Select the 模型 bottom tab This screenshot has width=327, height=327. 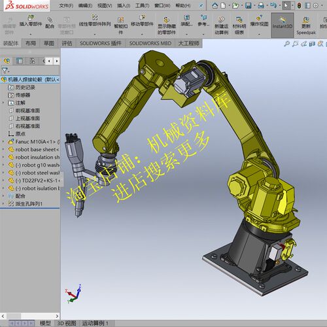pyautogui.click(x=45, y=323)
